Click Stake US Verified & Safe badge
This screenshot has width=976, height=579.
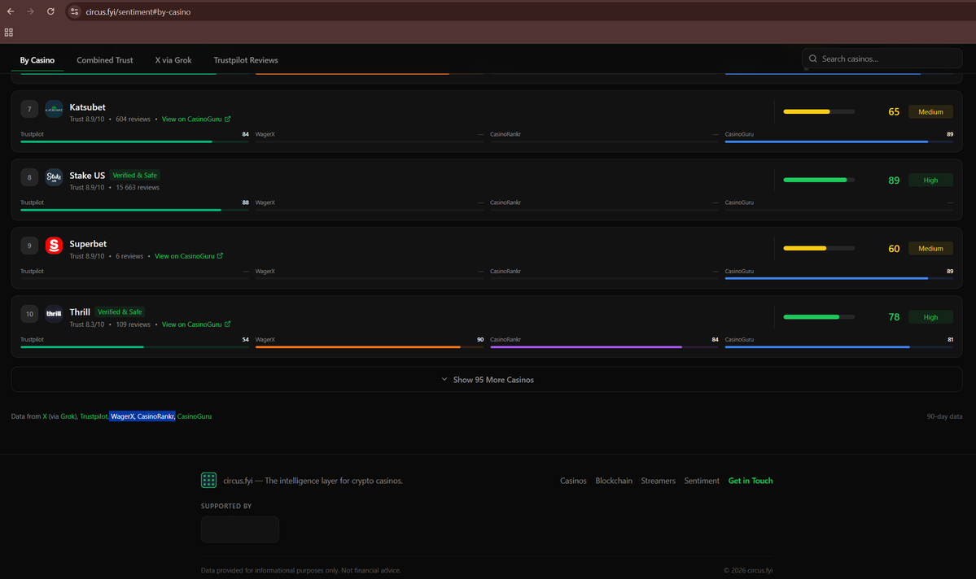click(134, 176)
